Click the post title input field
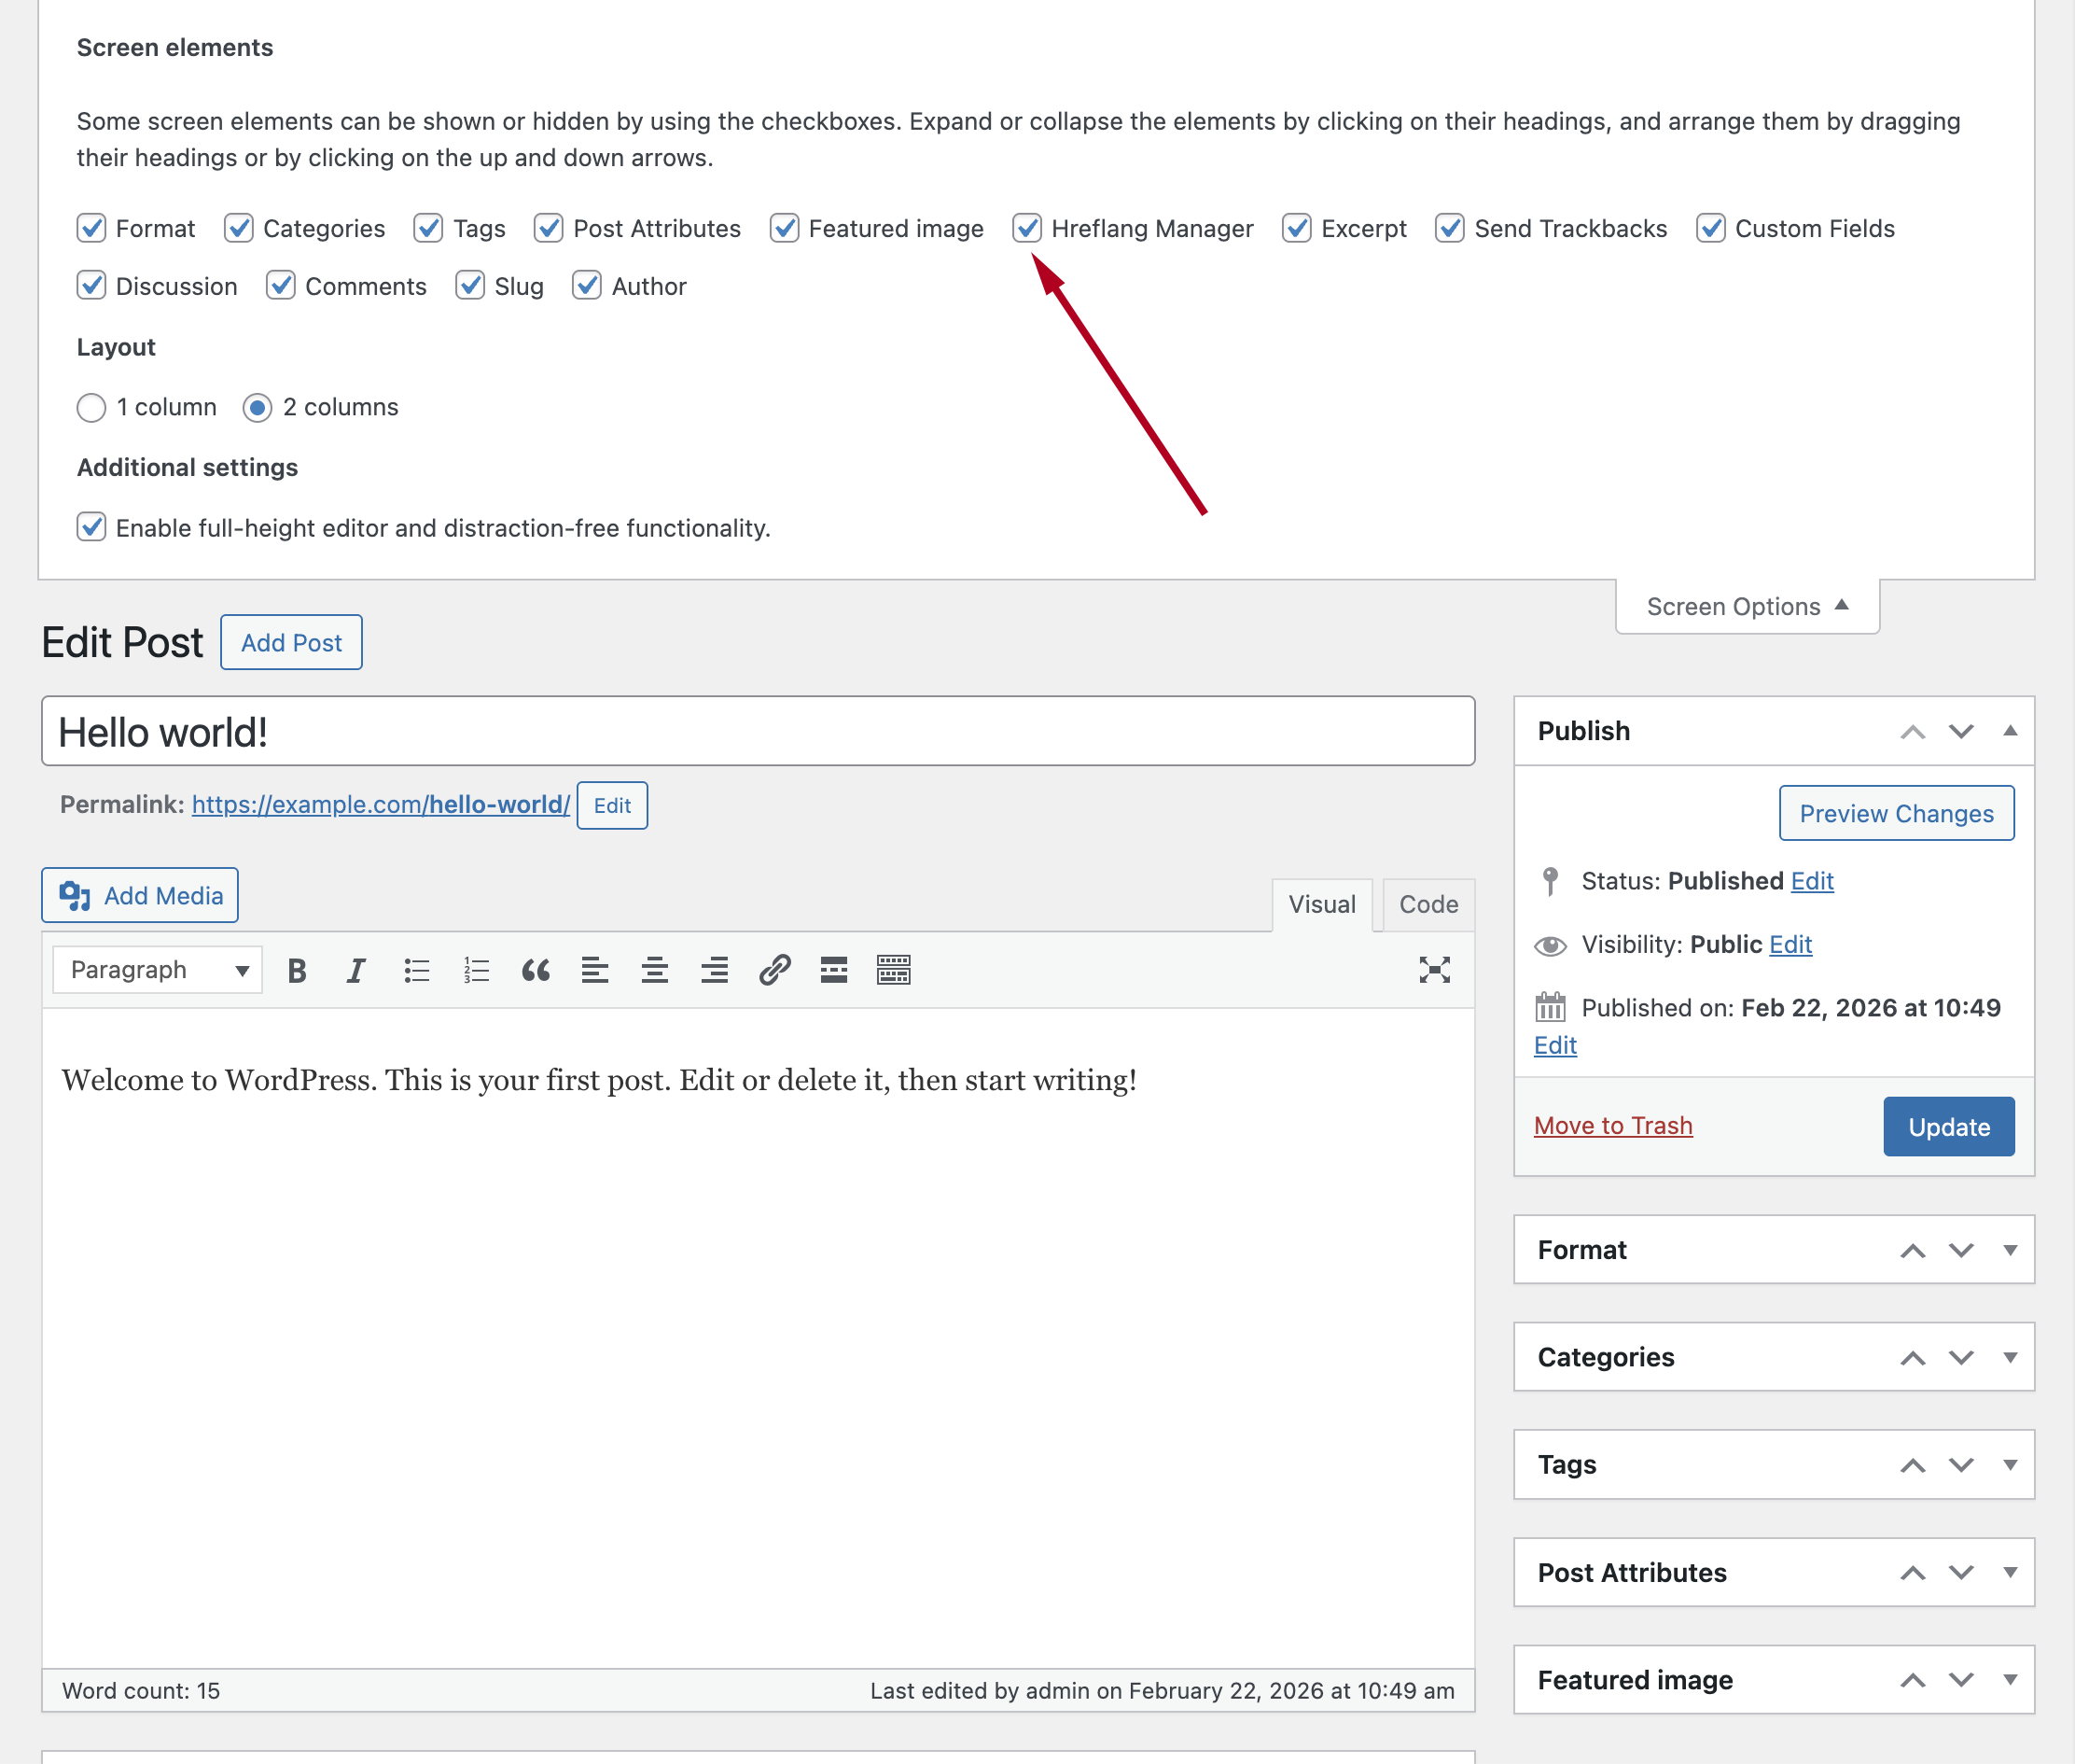The height and width of the screenshot is (1764, 2075). click(x=757, y=730)
